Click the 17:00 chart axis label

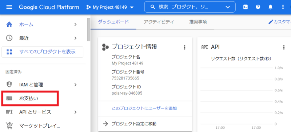click(220, 128)
